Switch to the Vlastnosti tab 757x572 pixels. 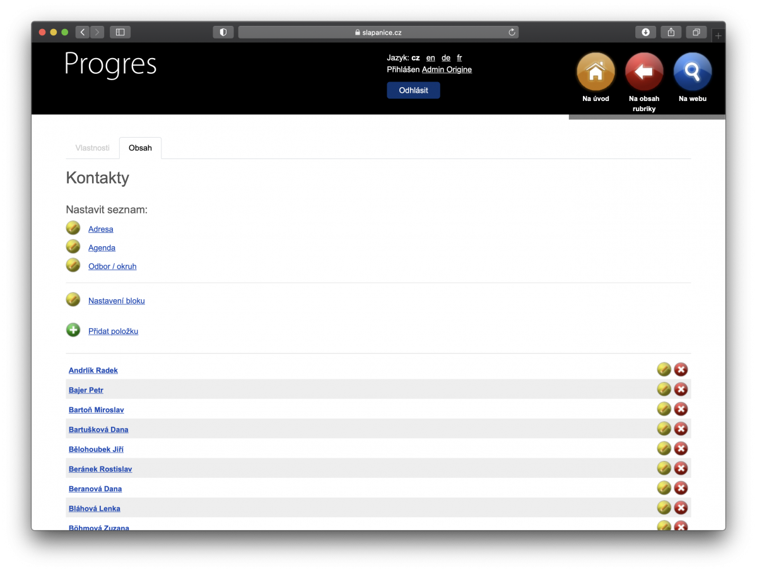[92, 148]
